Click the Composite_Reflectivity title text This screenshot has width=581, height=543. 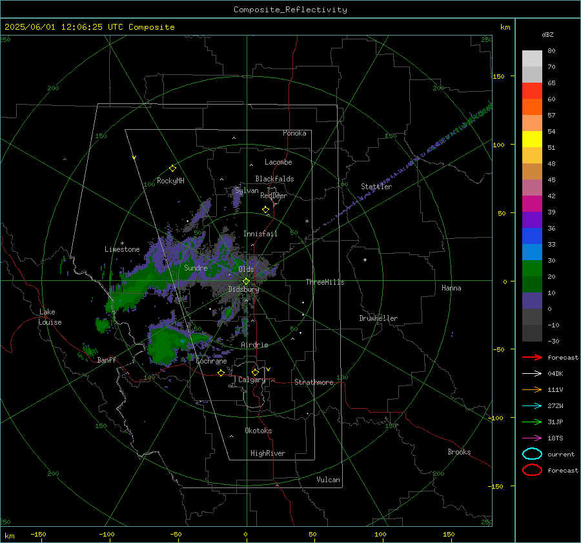[x=290, y=10]
